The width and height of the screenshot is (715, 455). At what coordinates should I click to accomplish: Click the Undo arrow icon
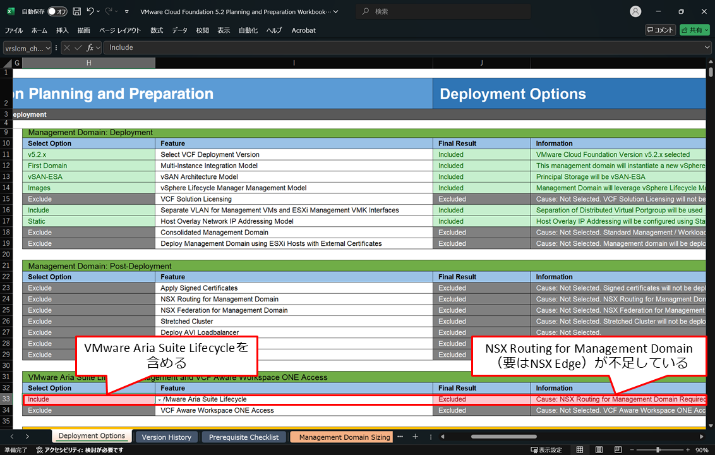tap(90, 11)
